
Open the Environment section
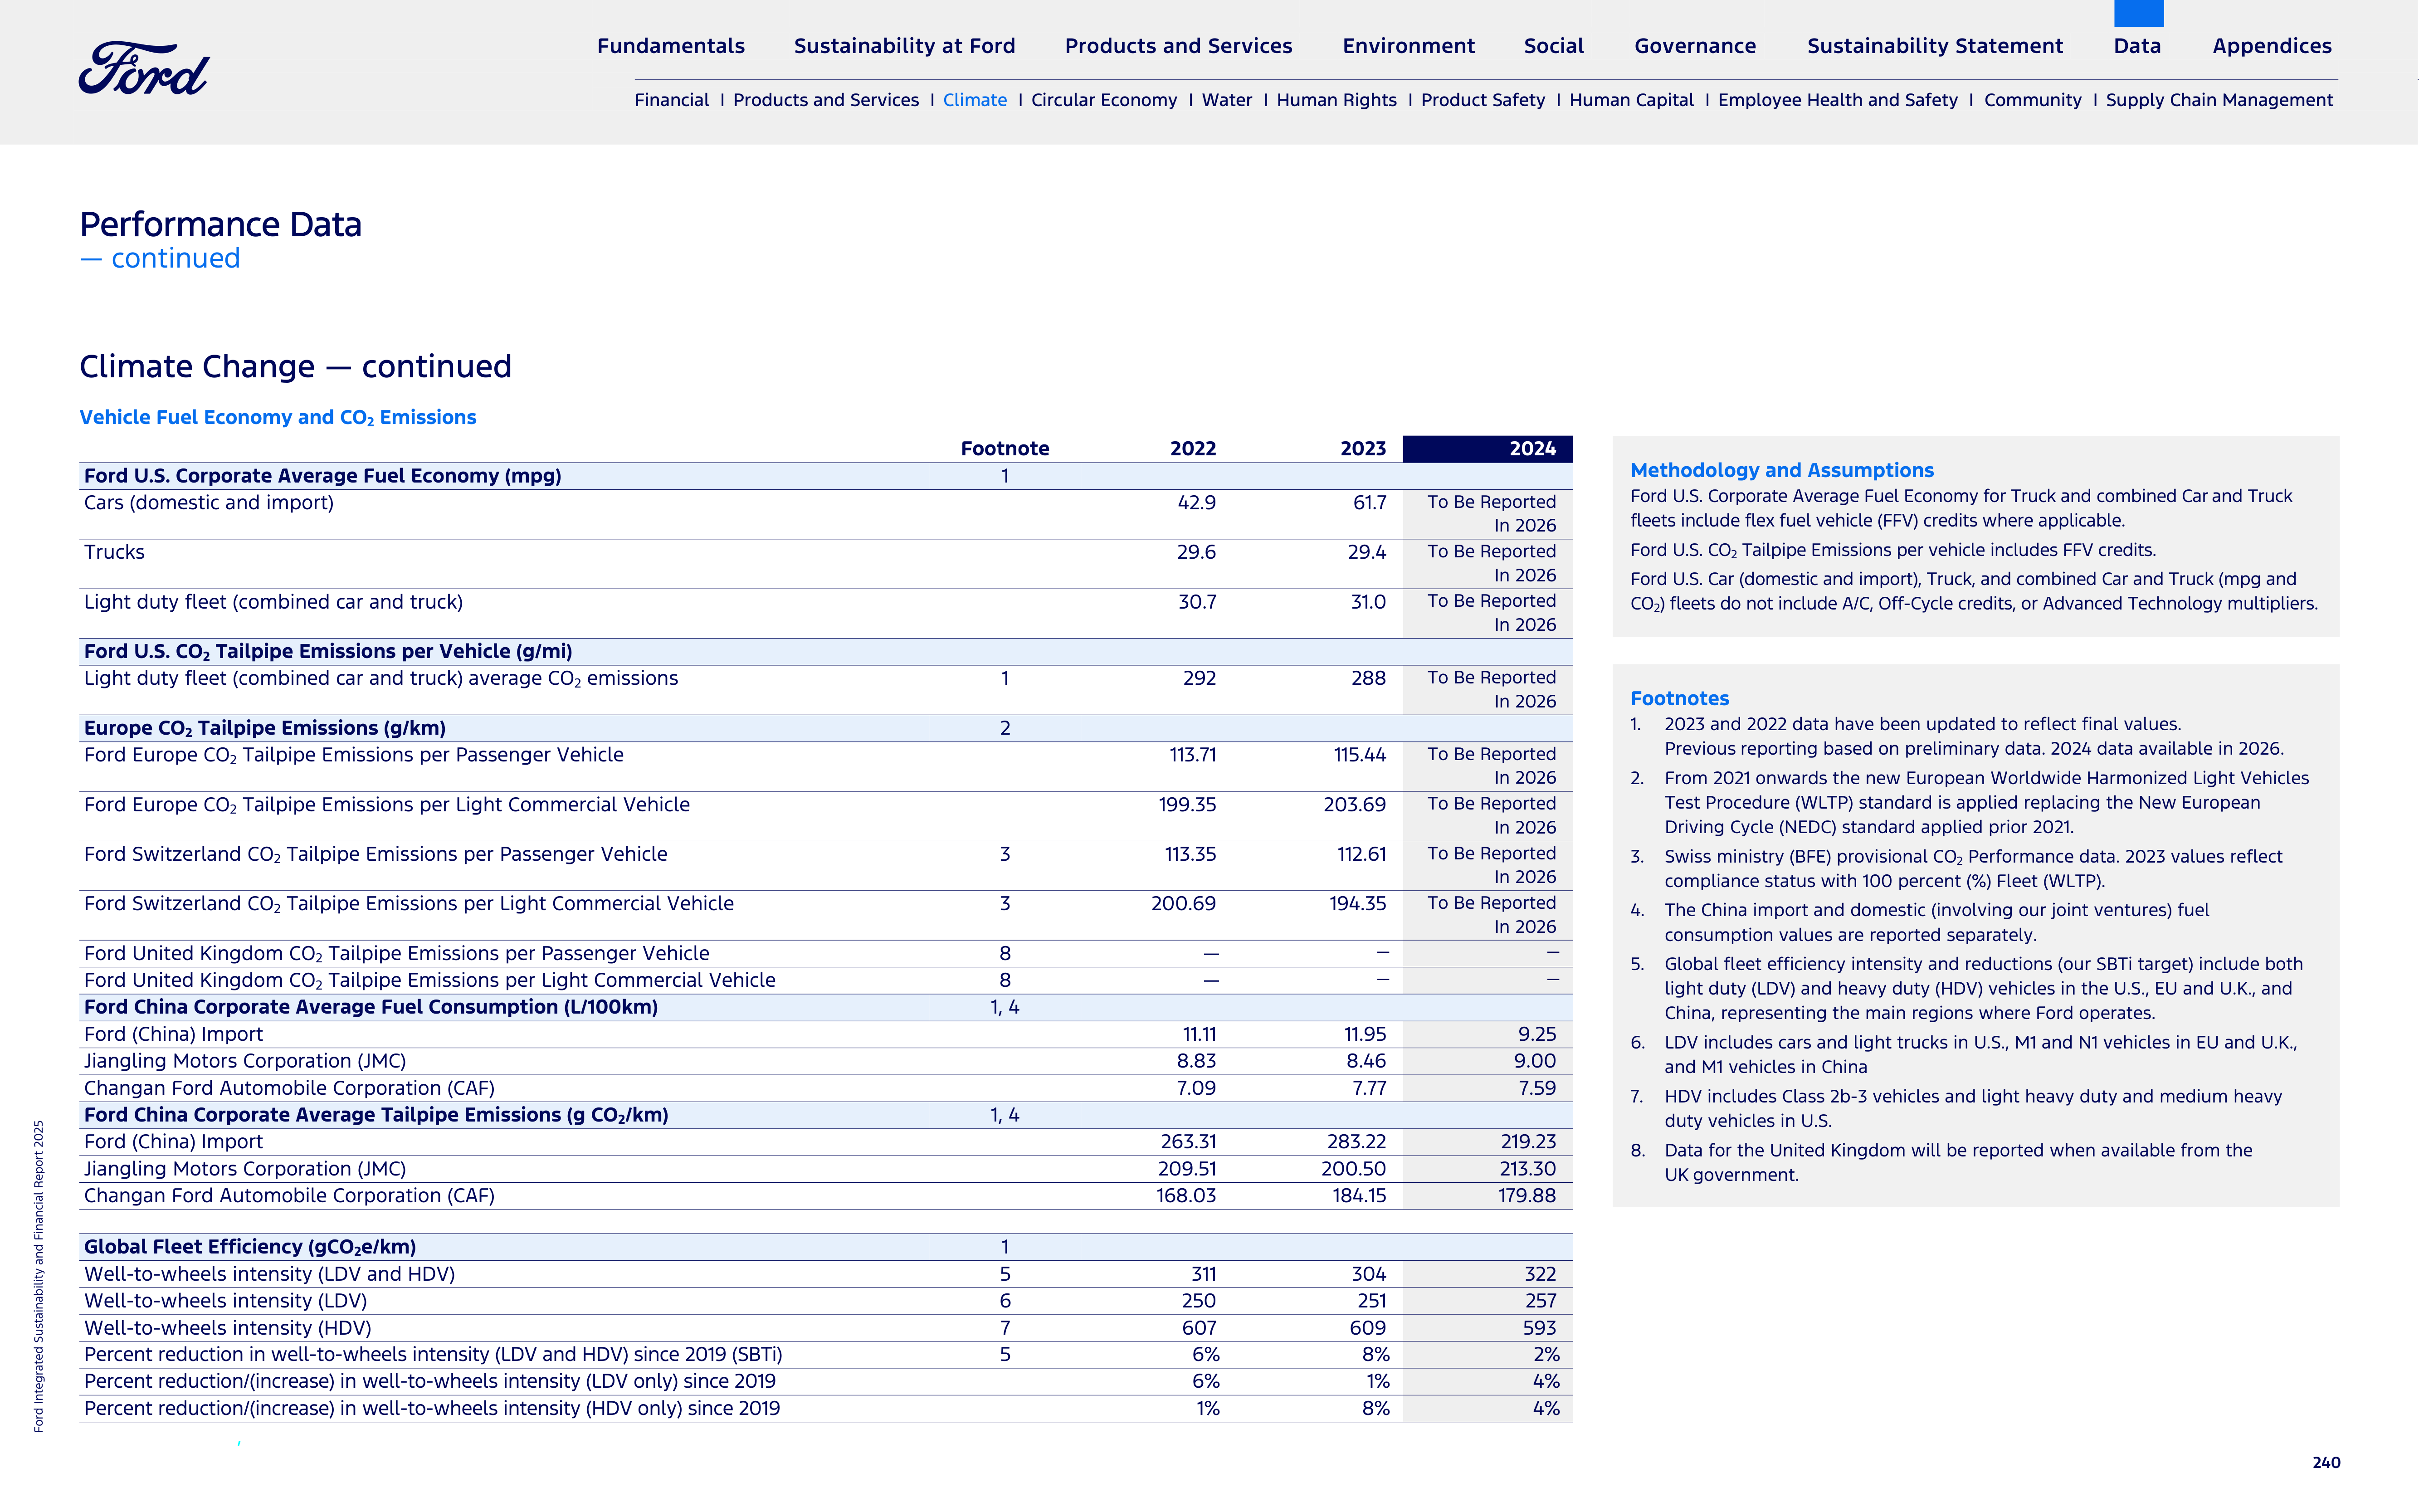(x=1408, y=46)
